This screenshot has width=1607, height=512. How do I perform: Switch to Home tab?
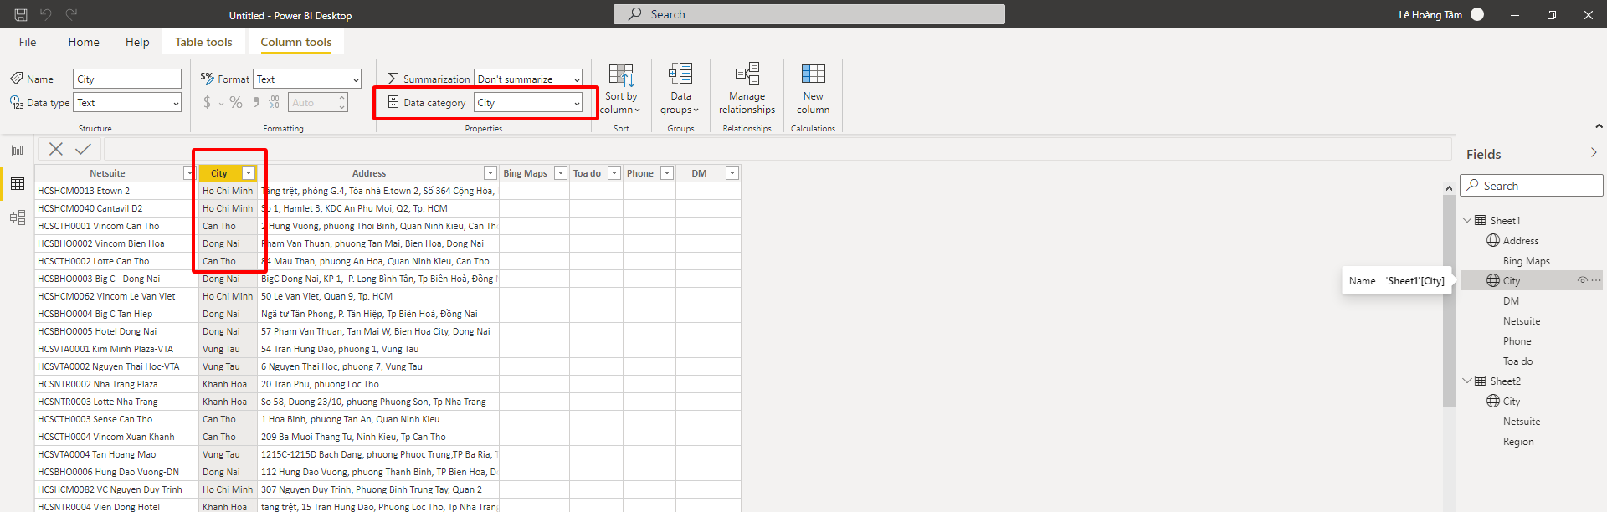tap(84, 42)
